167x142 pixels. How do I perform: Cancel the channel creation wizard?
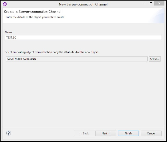click(x=151, y=133)
